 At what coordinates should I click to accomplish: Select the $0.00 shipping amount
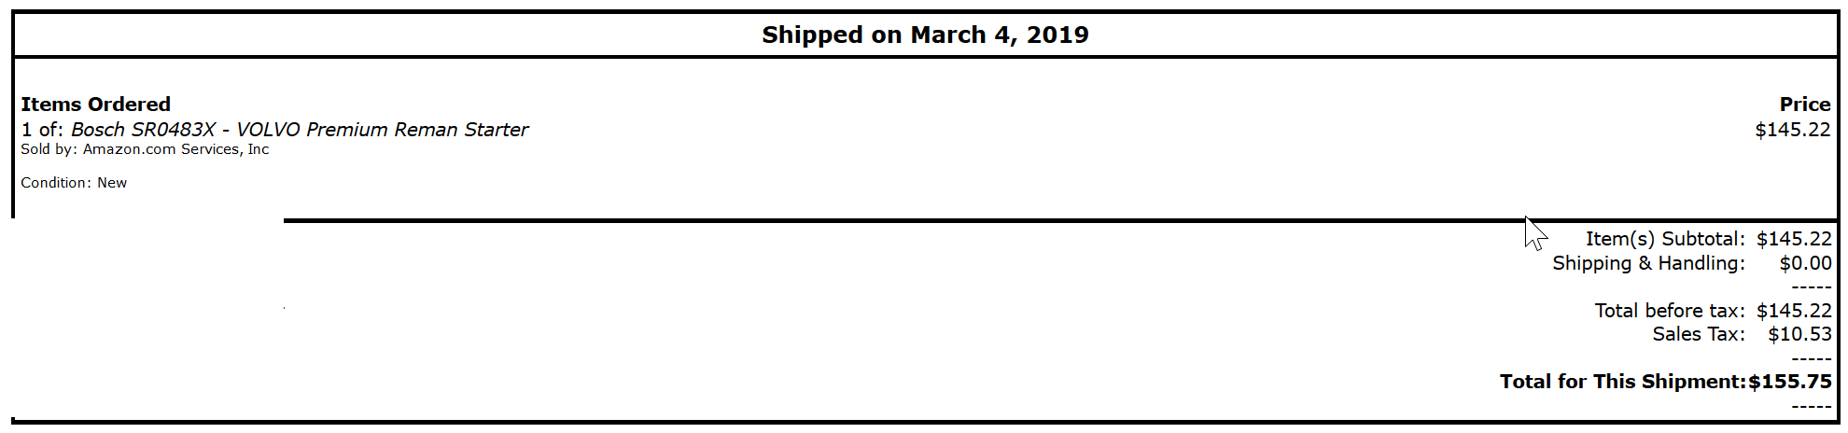[x=1805, y=263]
